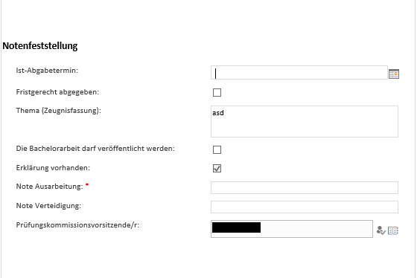Click the Prüfungskommissionsvorsitzende/r label

click(77, 225)
